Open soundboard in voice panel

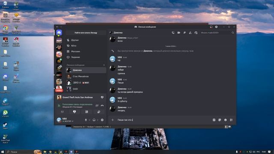[x=99, y=112]
